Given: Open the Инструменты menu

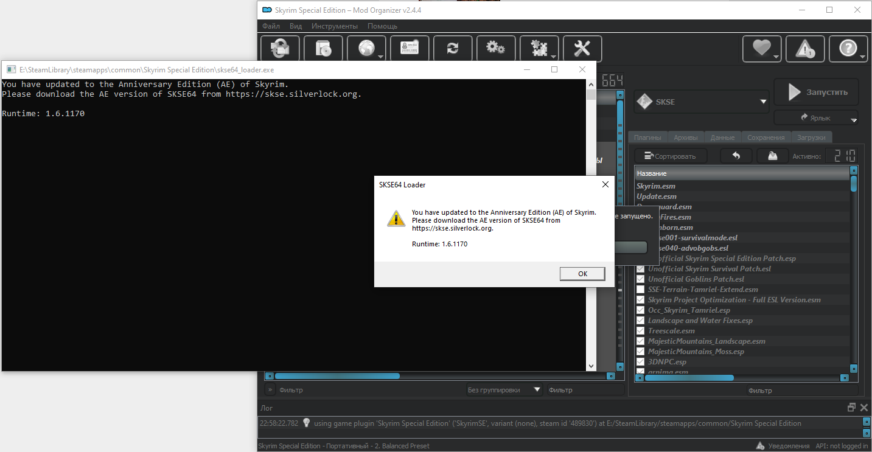Looking at the screenshot, I should pyautogui.click(x=335, y=26).
